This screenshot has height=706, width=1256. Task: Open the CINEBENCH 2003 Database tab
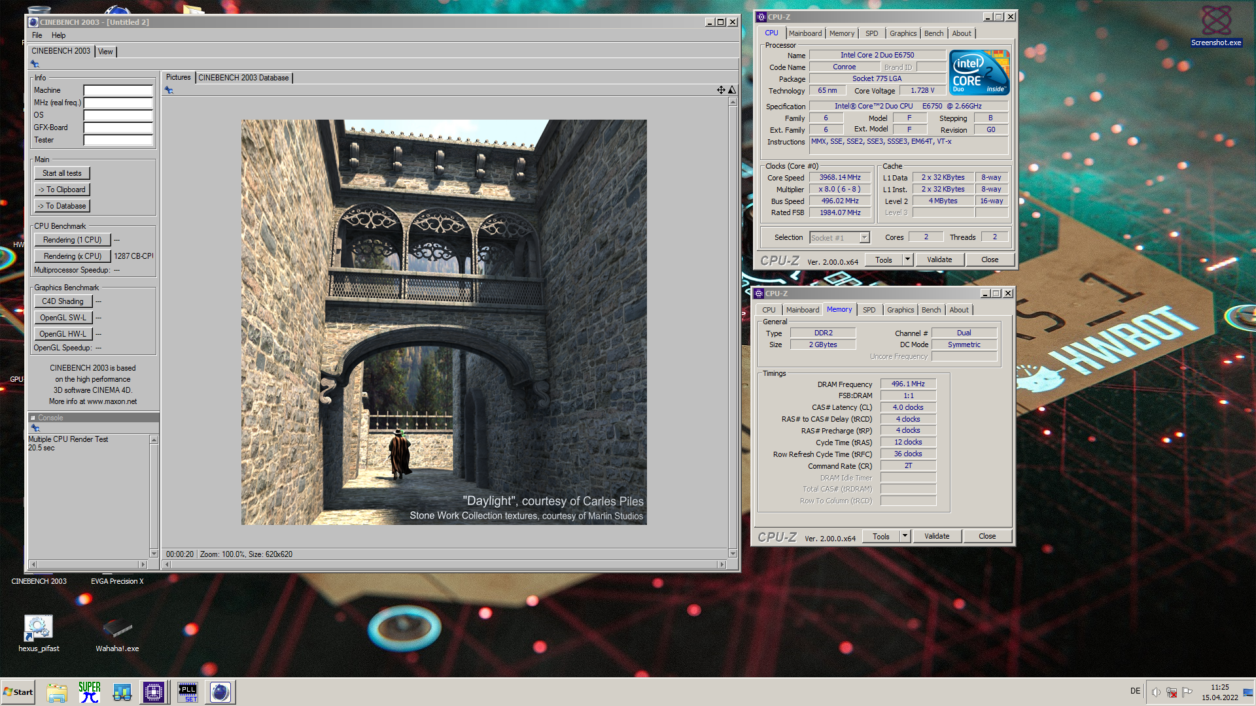coord(243,78)
